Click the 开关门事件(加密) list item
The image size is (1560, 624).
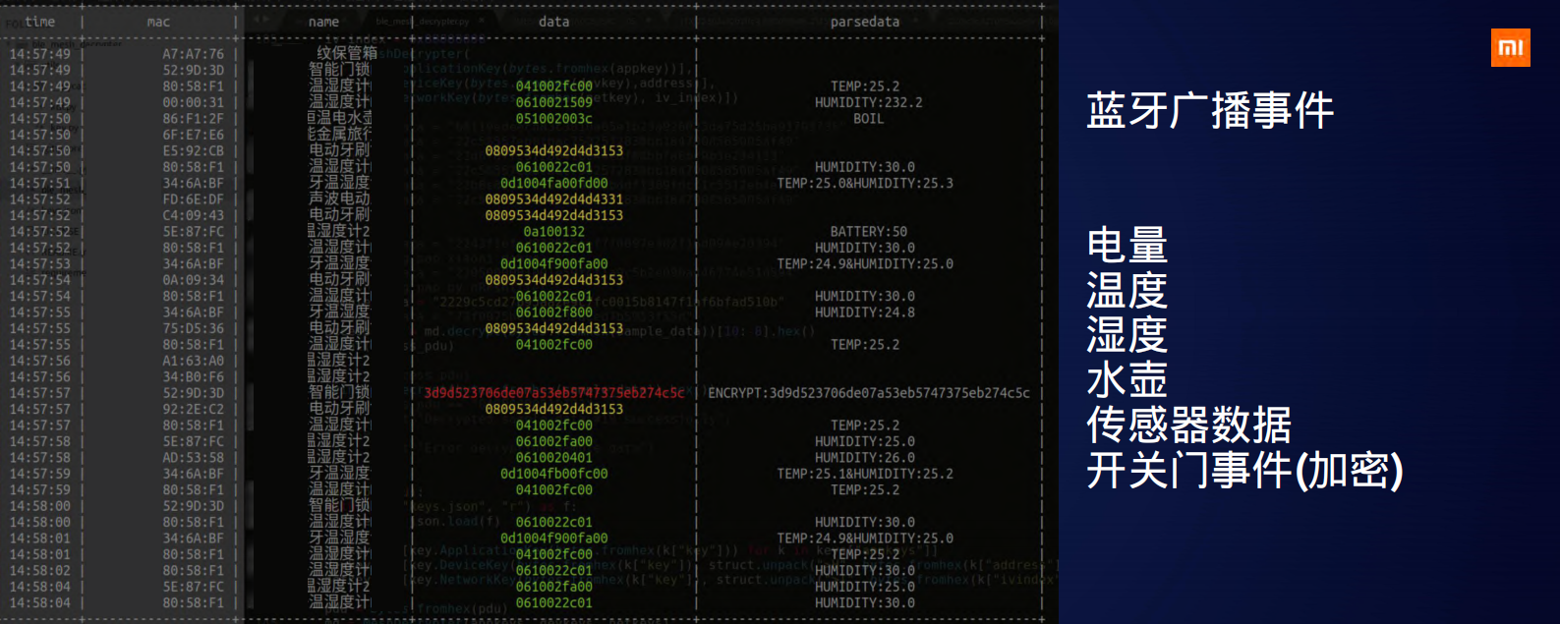click(x=1244, y=471)
